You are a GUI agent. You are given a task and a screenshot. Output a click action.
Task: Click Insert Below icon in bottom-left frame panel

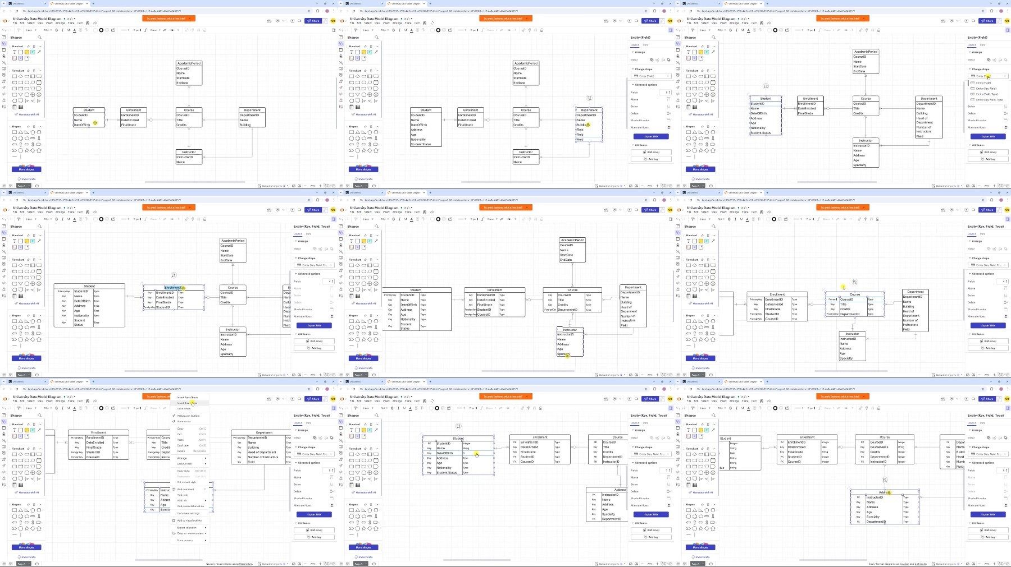click(x=332, y=485)
